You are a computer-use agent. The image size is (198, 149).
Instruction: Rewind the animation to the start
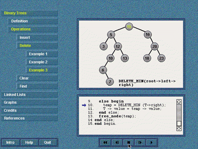(105, 143)
